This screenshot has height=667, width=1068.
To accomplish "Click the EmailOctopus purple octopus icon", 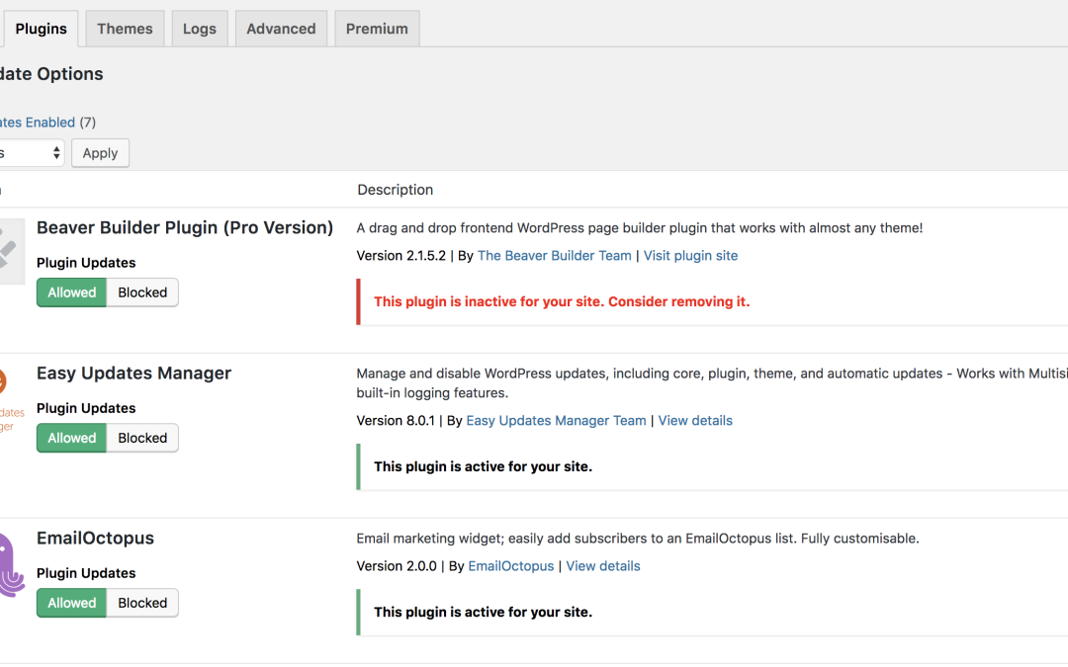I will pos(12,565).
